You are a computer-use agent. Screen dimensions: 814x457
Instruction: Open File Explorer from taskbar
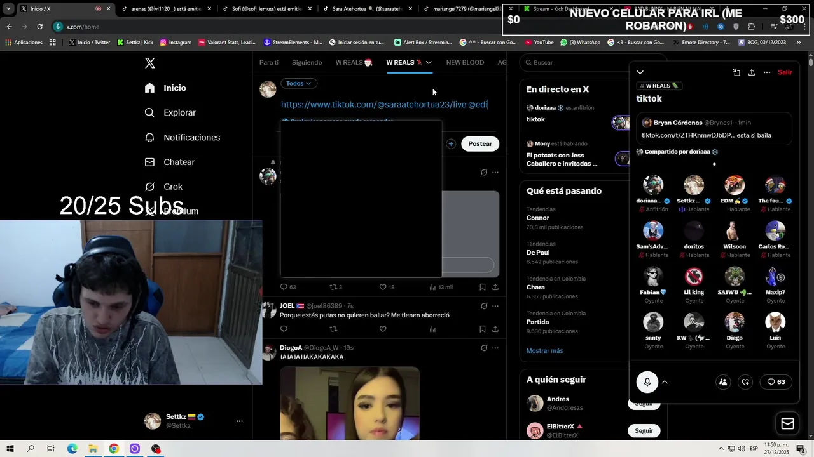[93, 449]
